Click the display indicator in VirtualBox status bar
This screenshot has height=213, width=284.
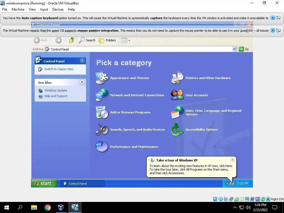coord(247,199)
